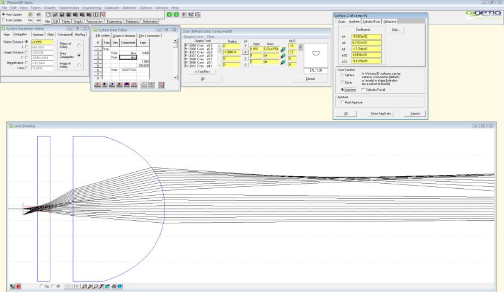Image resolution: width=504 pixels, height=292 pixels.
Task: Click down arrow of Qioptiq Tools list scrollbar
Action: 219,65
